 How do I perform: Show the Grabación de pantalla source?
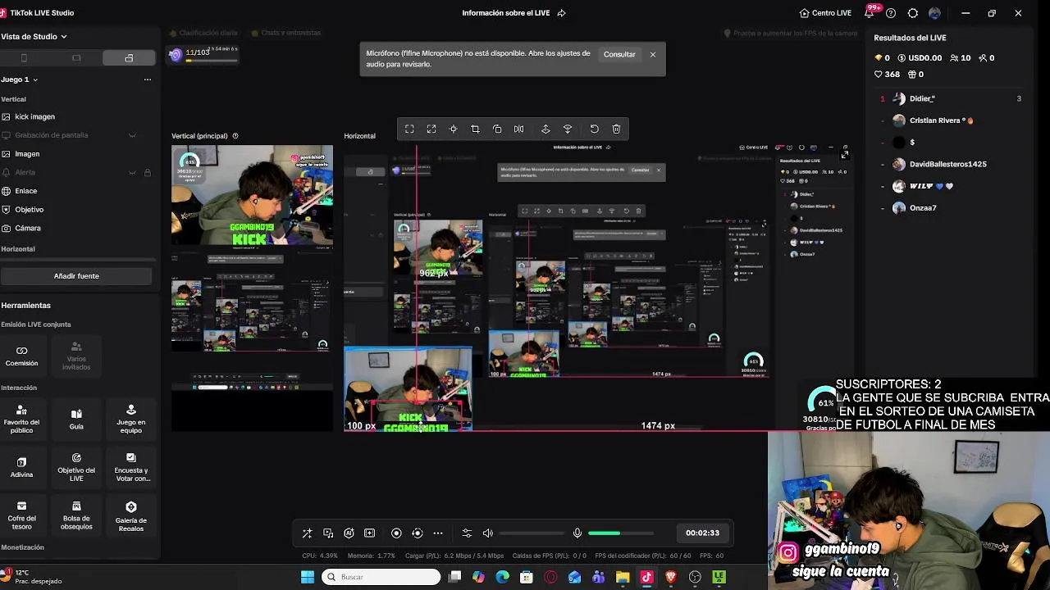click(132, 135)
